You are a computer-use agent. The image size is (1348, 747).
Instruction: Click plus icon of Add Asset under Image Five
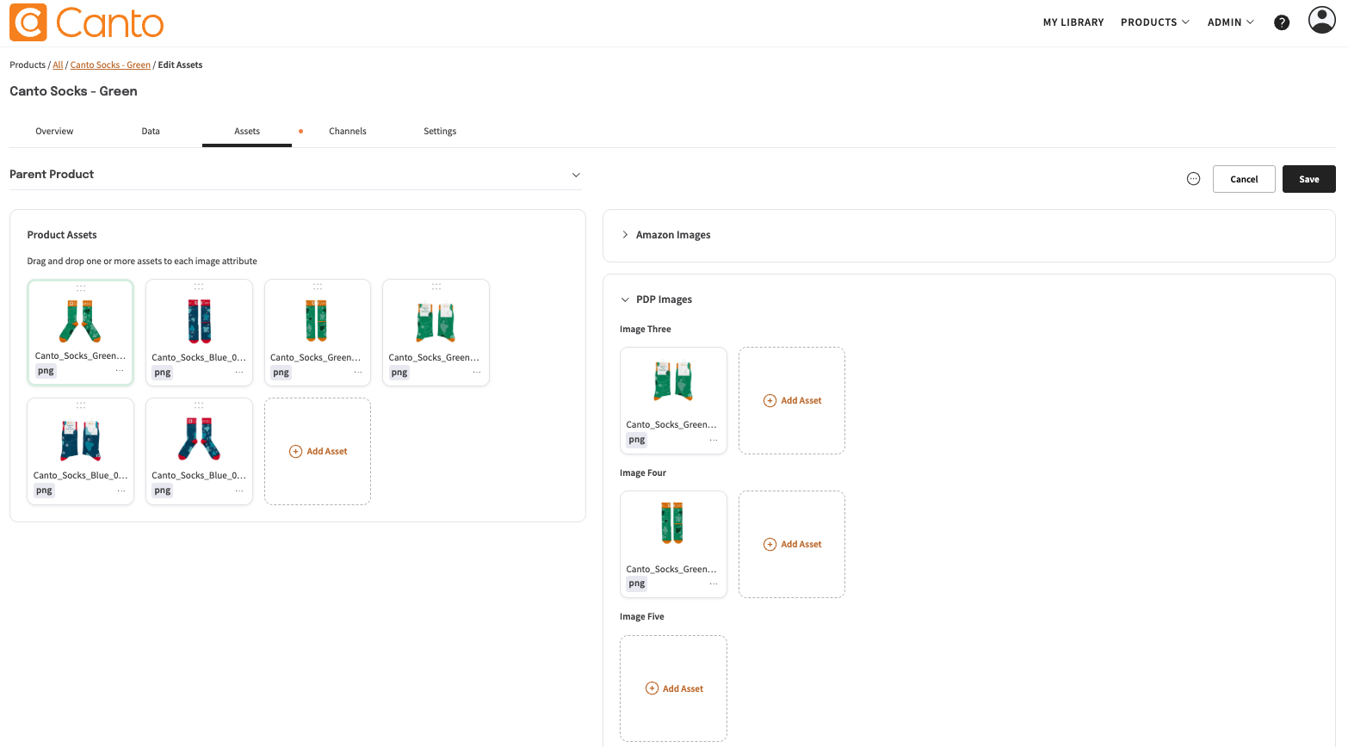click(652, 688)
